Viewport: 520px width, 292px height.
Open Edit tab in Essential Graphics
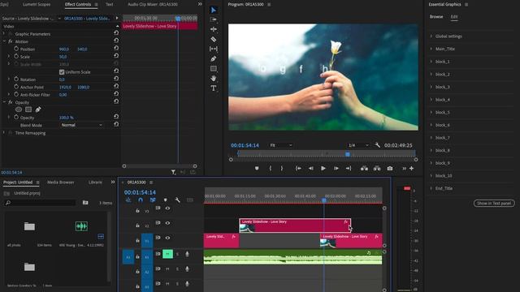[454, 16]
